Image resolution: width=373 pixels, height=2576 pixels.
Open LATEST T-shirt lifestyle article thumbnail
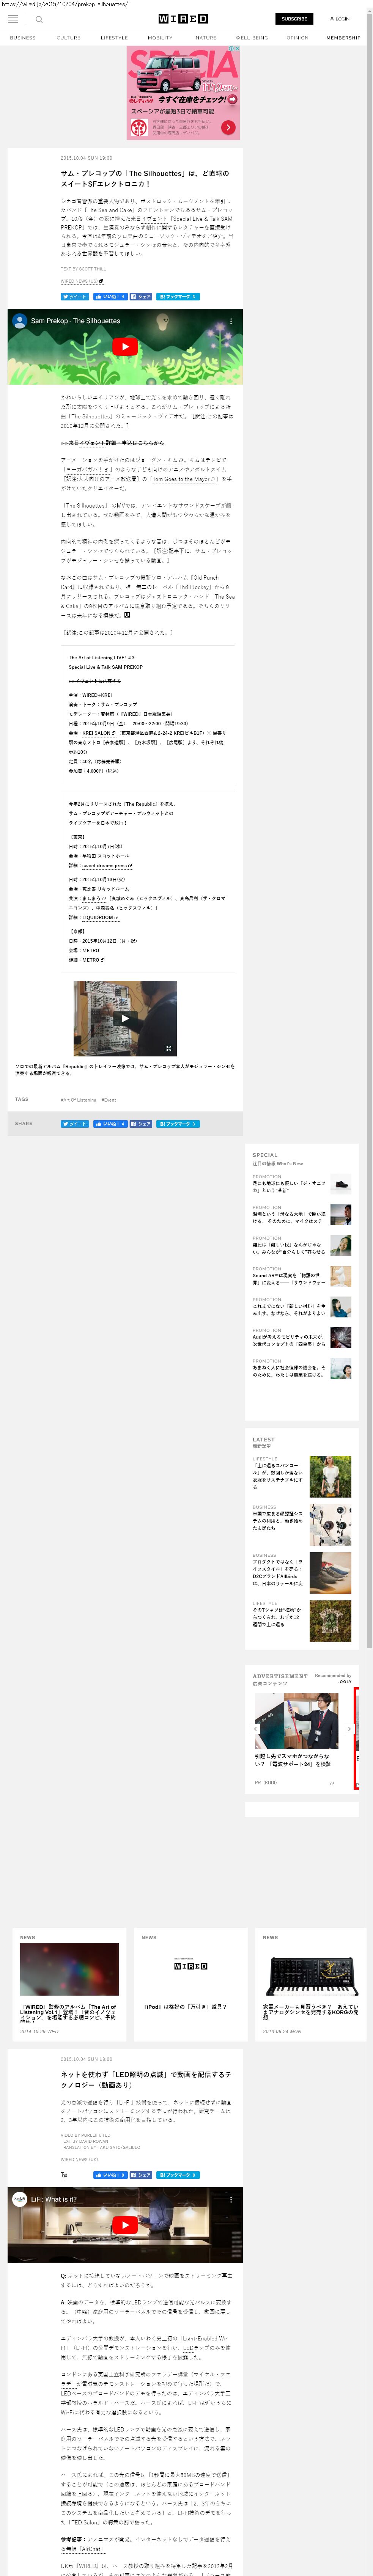point(330,1620)
